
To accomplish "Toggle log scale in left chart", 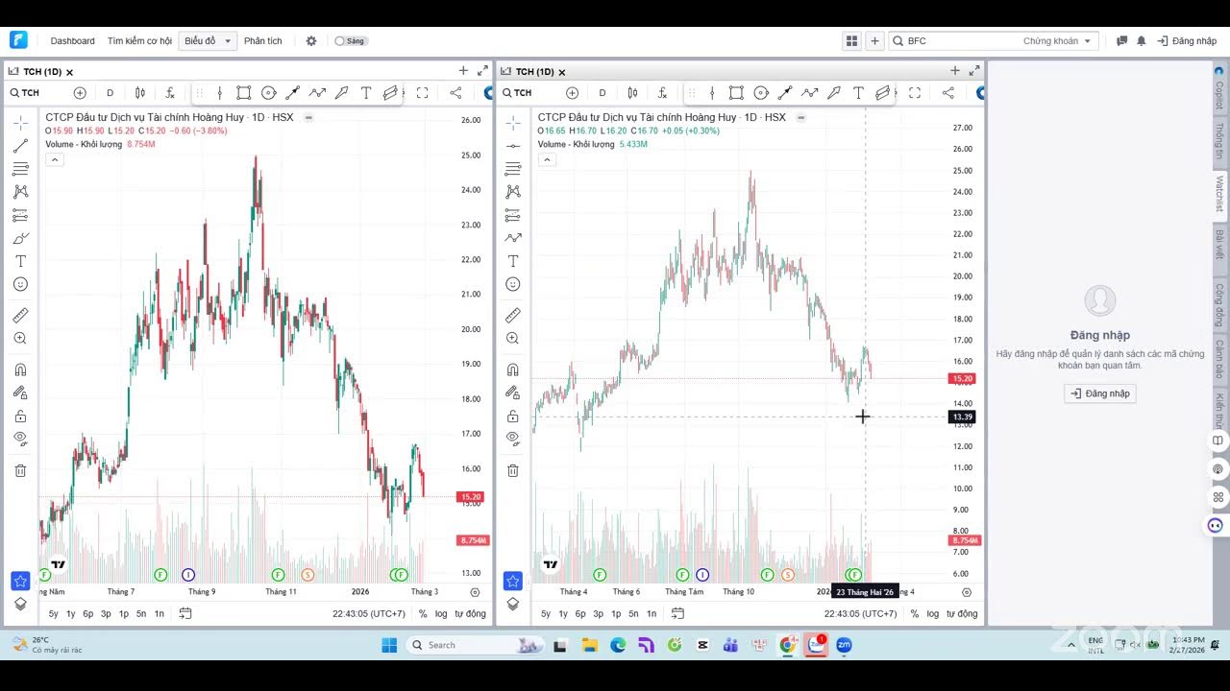I will pyautogui.click(x=440, y=614).
